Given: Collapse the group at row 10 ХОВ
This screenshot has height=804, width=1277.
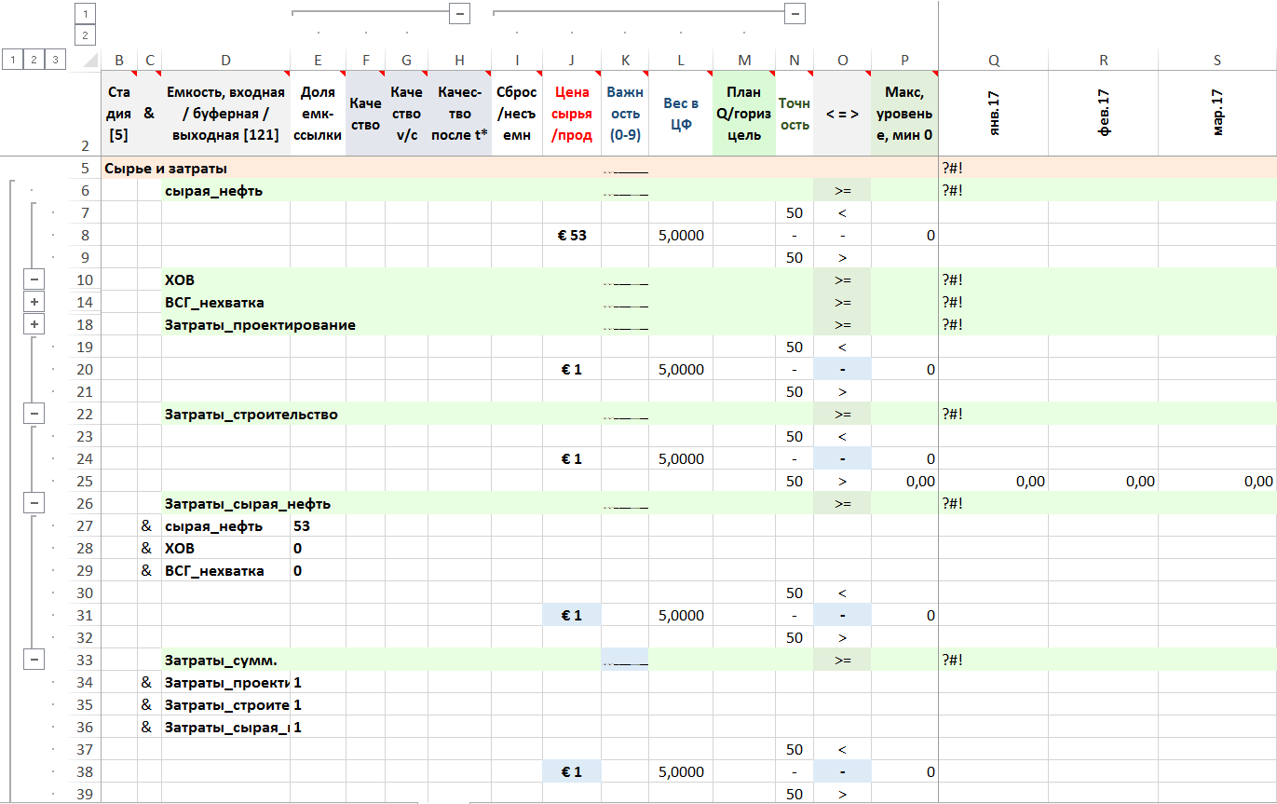Looking at the screenshot, I should click(x=34, y=279).
